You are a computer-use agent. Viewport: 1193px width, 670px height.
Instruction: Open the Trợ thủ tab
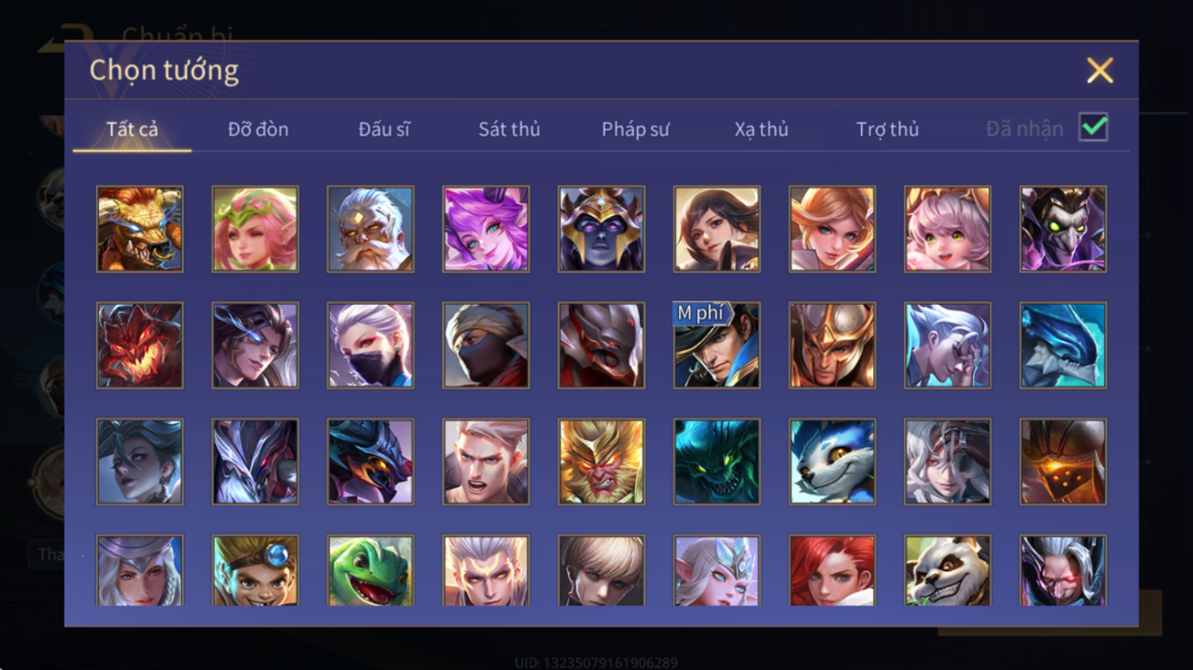point(888,129)
